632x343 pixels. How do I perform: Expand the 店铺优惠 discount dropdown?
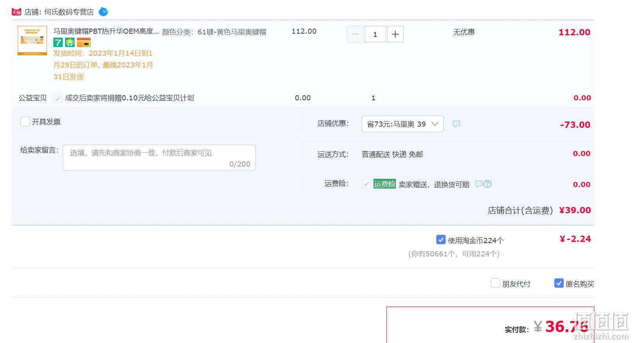point(403,124)
